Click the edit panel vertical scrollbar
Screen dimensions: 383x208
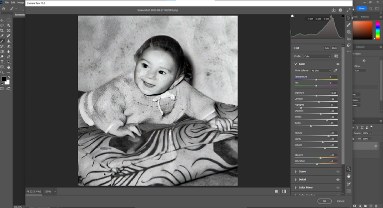[x=343, y=105]
